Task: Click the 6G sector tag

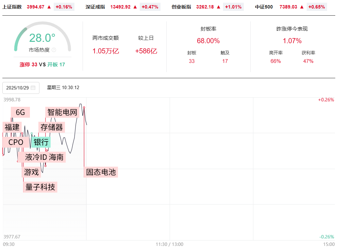Action: click(x=20, y=112)
